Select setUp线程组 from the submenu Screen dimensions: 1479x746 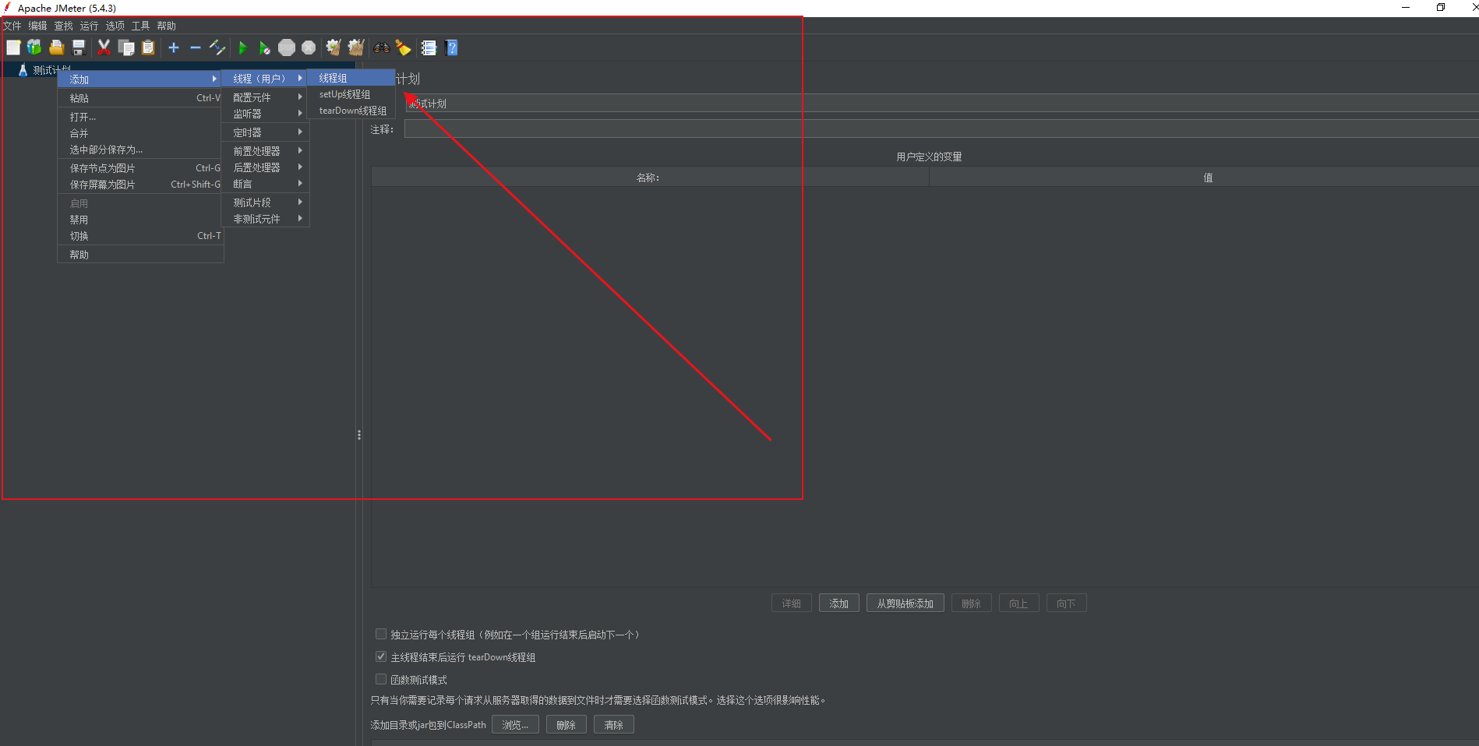351,94
